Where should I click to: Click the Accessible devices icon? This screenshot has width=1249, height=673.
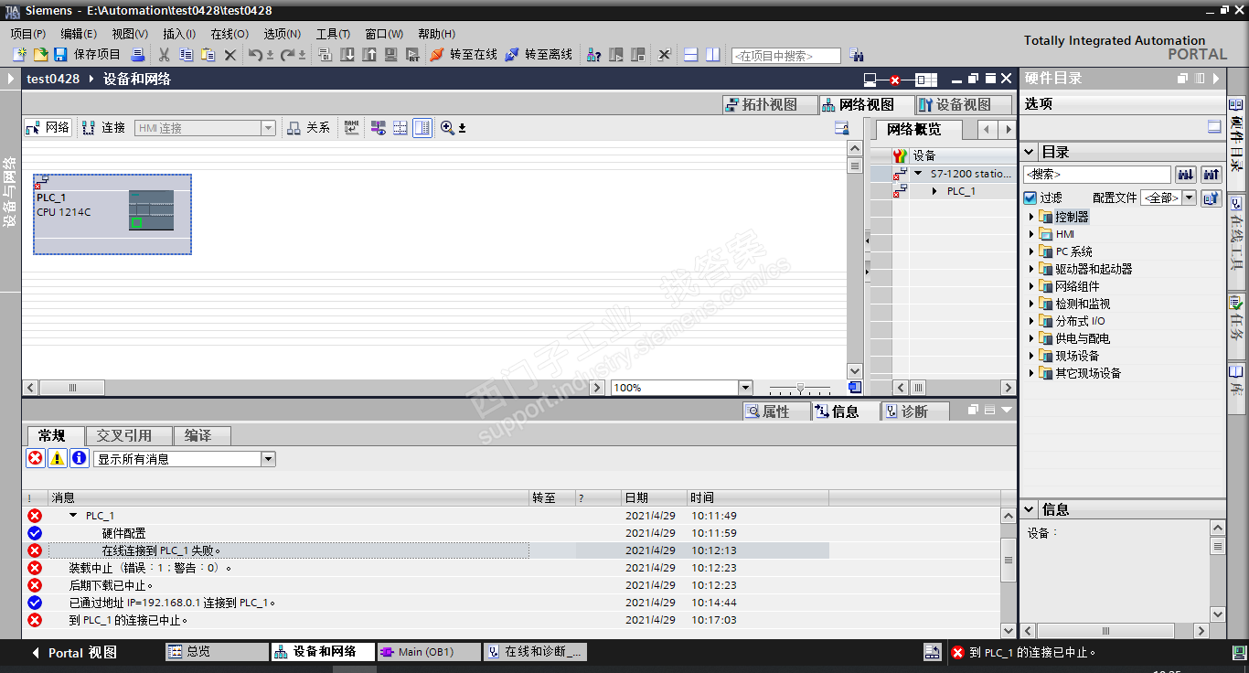(x=593, y=55)
